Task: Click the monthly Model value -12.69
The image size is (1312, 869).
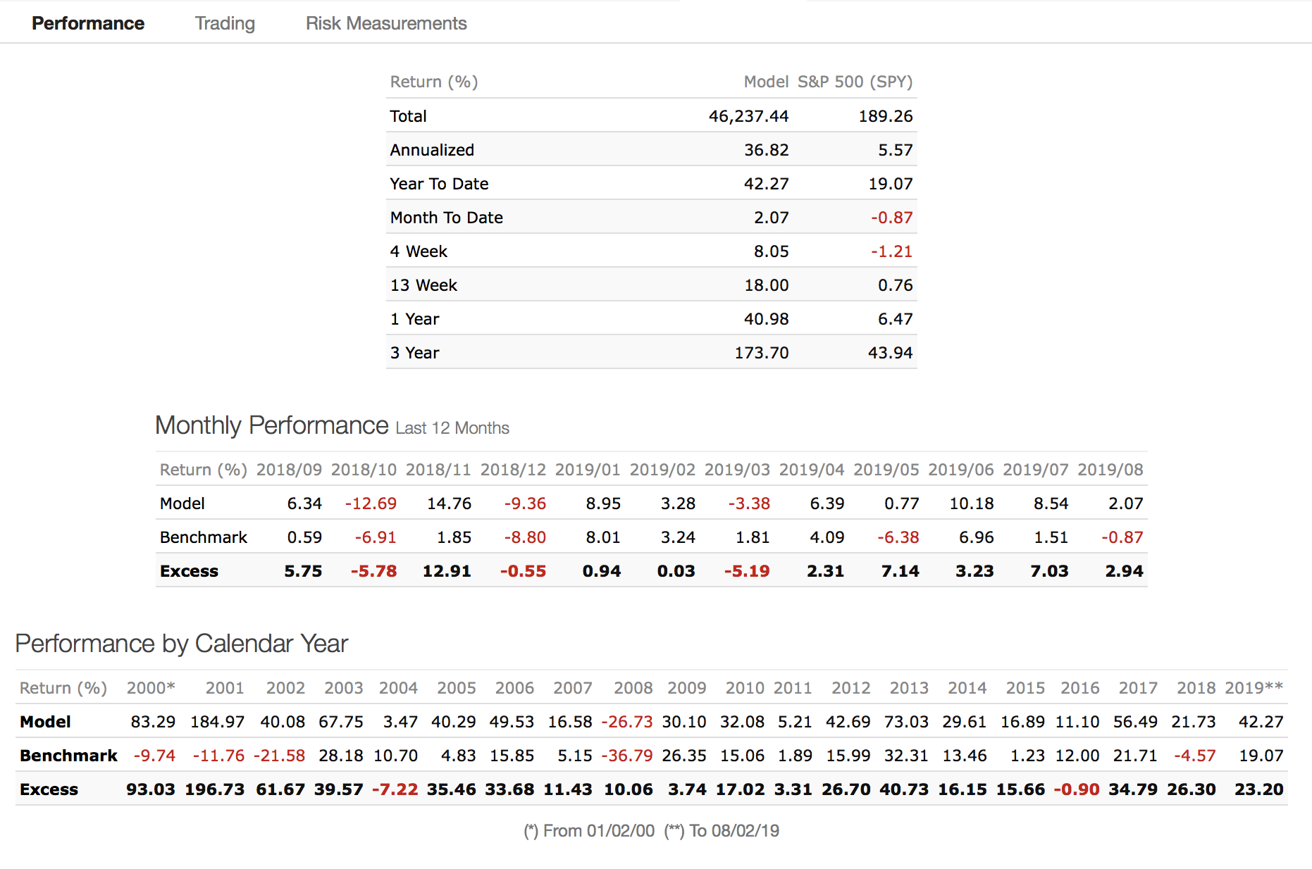Action: [371, 504]
